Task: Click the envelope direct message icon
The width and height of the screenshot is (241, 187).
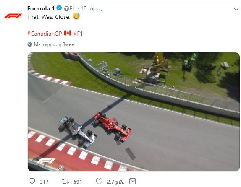Action: coord(133,181)
